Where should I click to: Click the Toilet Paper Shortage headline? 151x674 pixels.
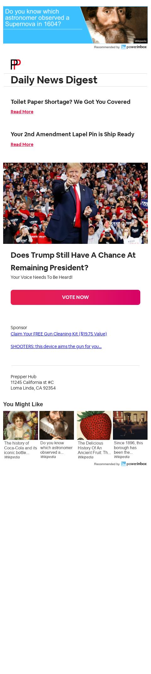70,102
